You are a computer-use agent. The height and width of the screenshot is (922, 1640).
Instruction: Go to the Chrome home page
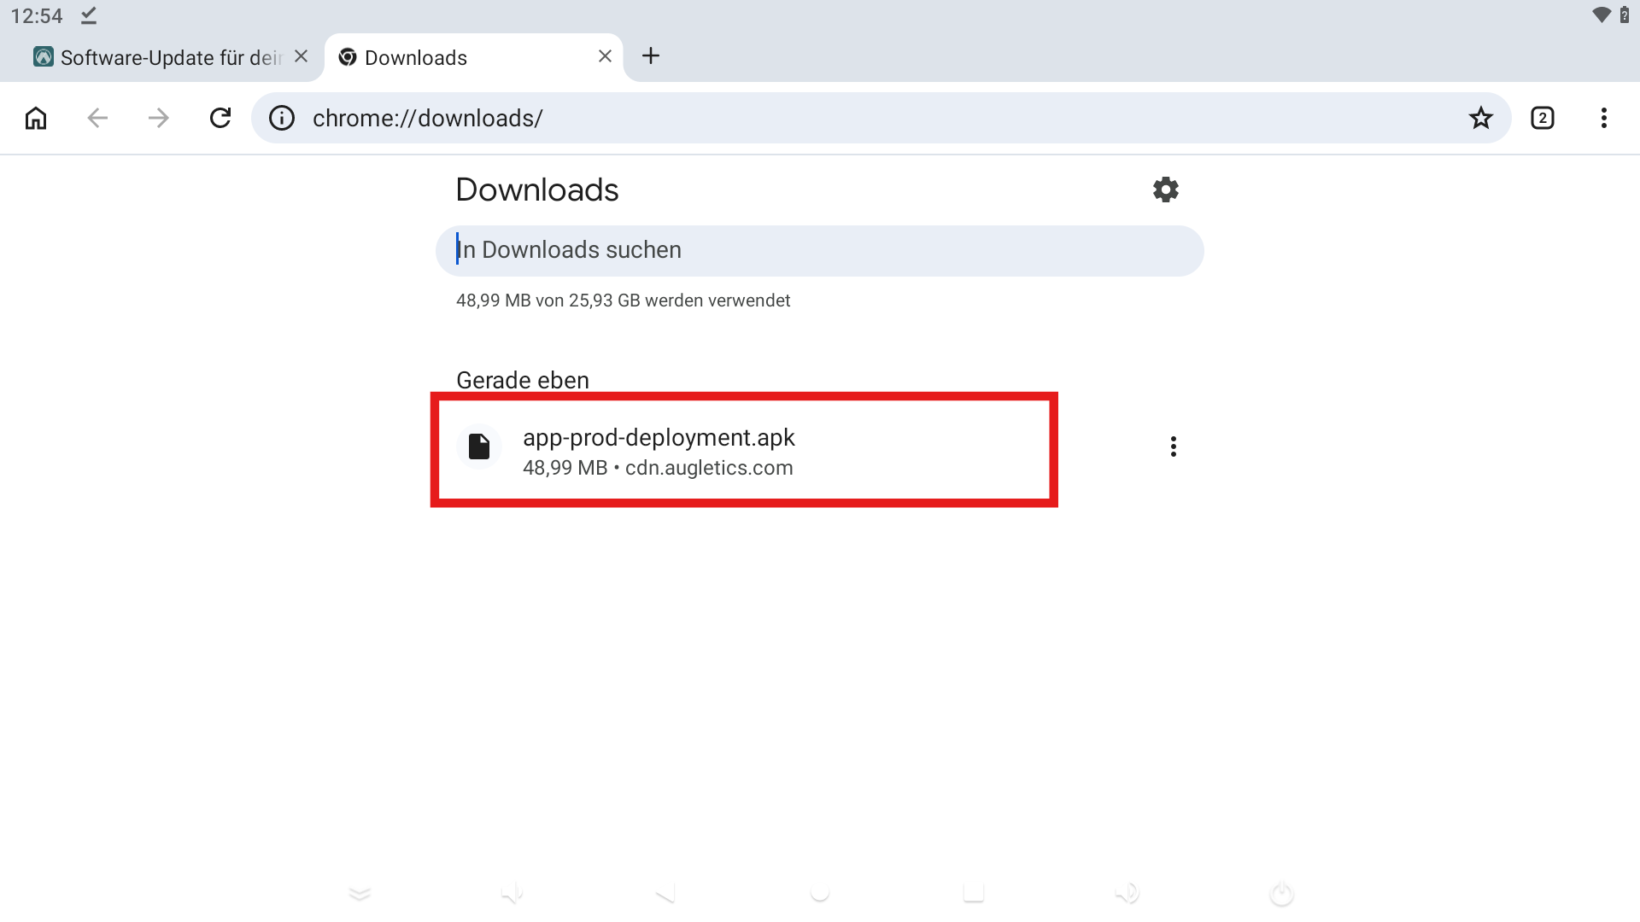pyautogui.click(x=36, y=118)
